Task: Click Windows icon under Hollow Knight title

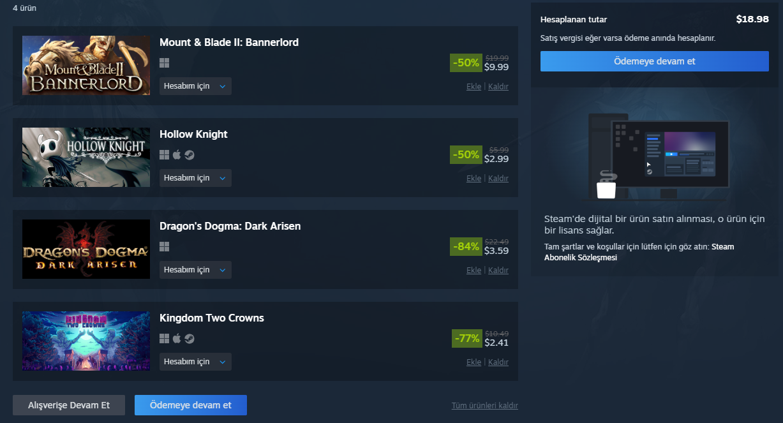Action: (x=164, y=155)
